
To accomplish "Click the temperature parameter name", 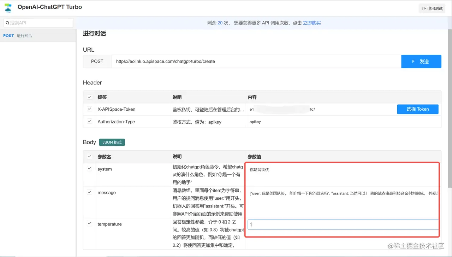I will pyautogui.click(x=109, y=224).
